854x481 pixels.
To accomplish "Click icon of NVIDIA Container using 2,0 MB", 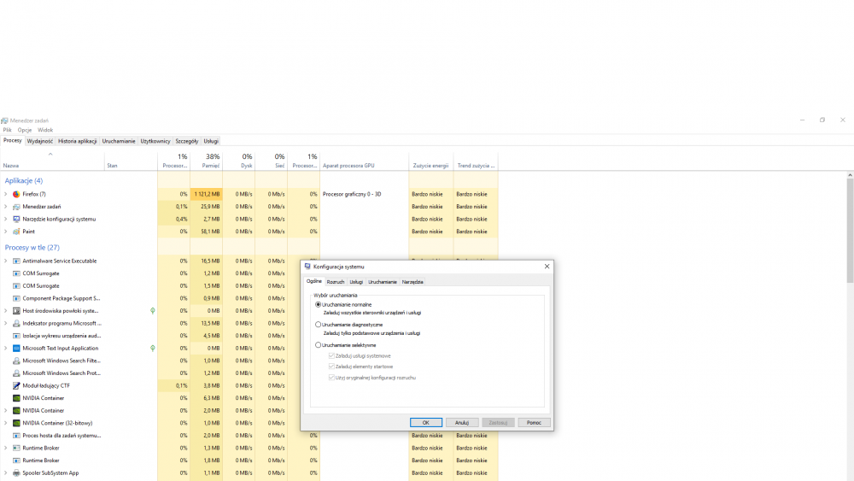I will pyautogui.click(x=16, y=411).
